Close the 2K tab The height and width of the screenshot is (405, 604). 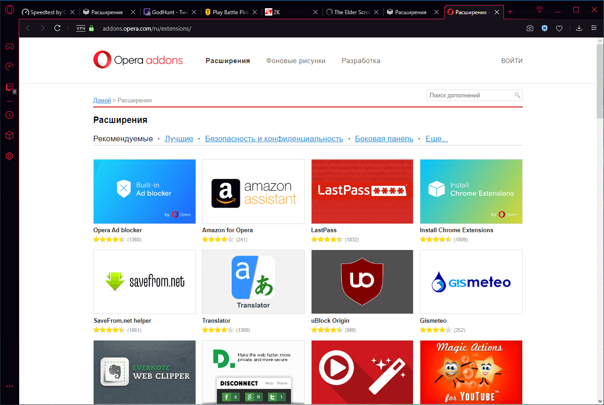[315, 12]
